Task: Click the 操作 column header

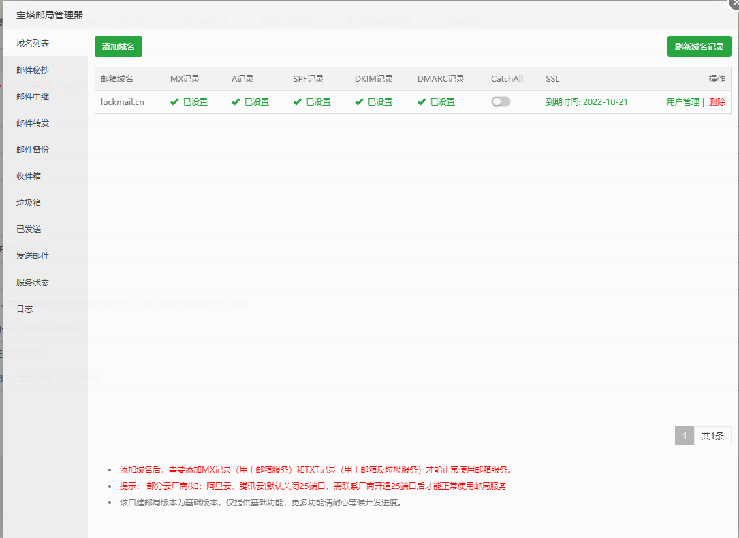Action: pyautogui.click(x=717, y=79)
